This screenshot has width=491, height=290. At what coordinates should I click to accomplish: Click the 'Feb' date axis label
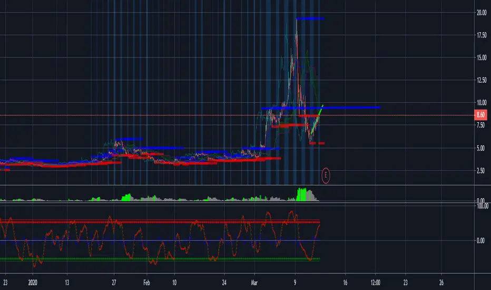point(146,283)
